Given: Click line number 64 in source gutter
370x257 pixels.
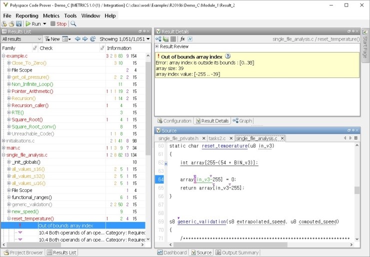Looking at the screenshot, I should click(x=160, y=179).
